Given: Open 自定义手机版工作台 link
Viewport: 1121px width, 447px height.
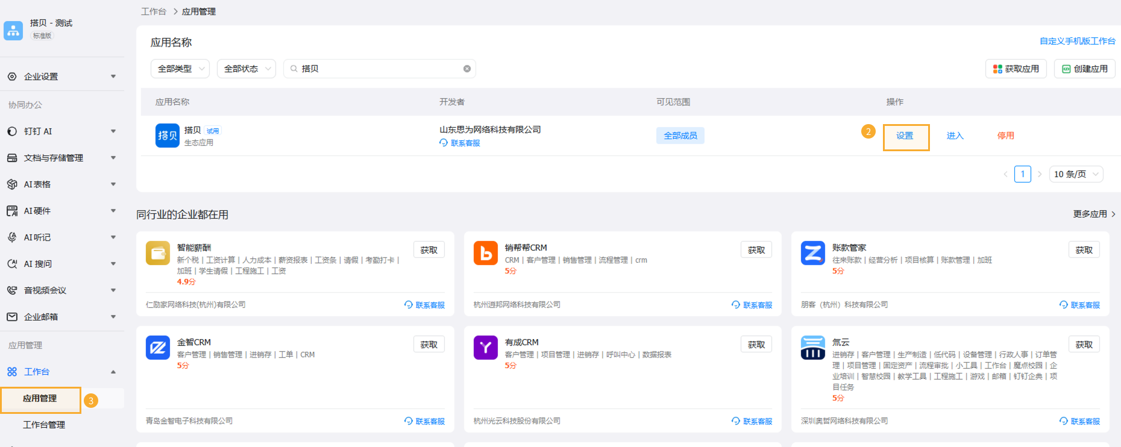Looking at the screenshot, I should click(1078, 41).
